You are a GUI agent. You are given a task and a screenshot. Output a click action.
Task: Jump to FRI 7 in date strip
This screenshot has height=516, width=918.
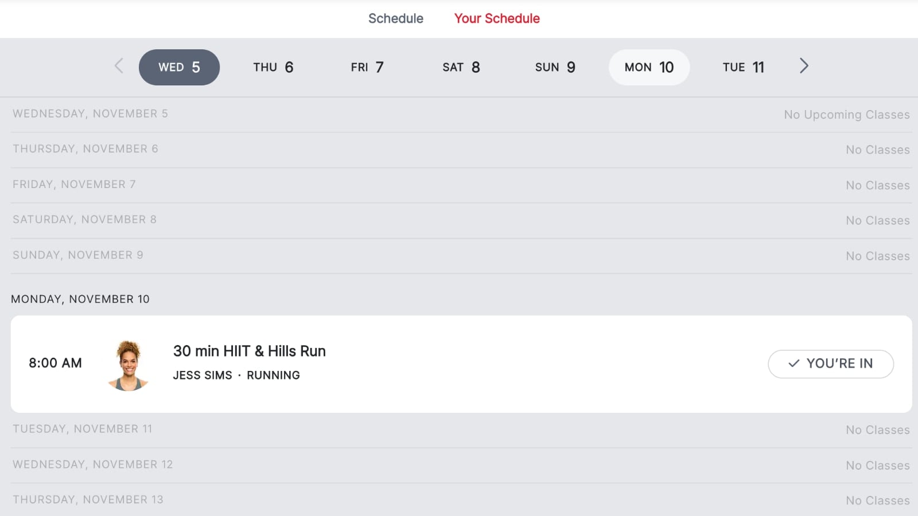coord(367,67)
